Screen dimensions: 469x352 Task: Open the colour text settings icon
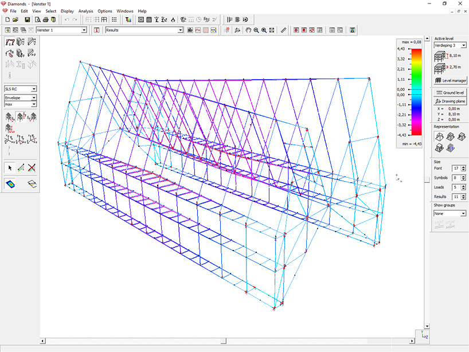tap(128, 19)
